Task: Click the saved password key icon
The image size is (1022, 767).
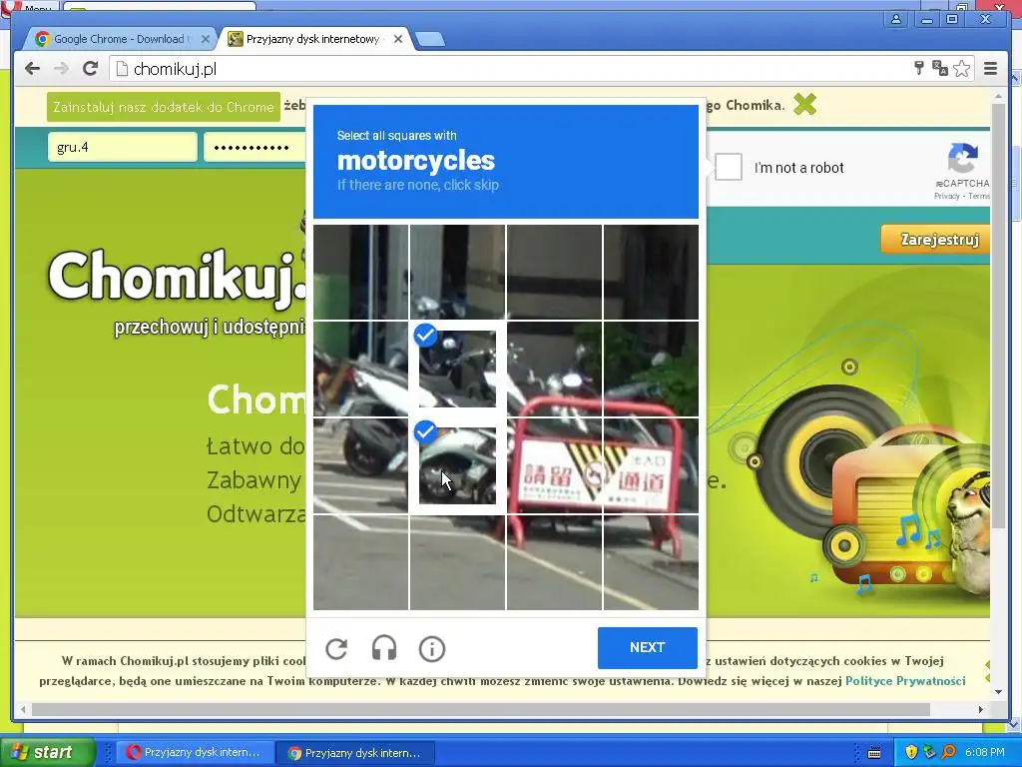Action: point(919,68)
